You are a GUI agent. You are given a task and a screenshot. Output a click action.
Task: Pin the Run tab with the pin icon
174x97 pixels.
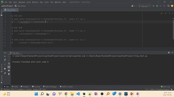[5, 73]
